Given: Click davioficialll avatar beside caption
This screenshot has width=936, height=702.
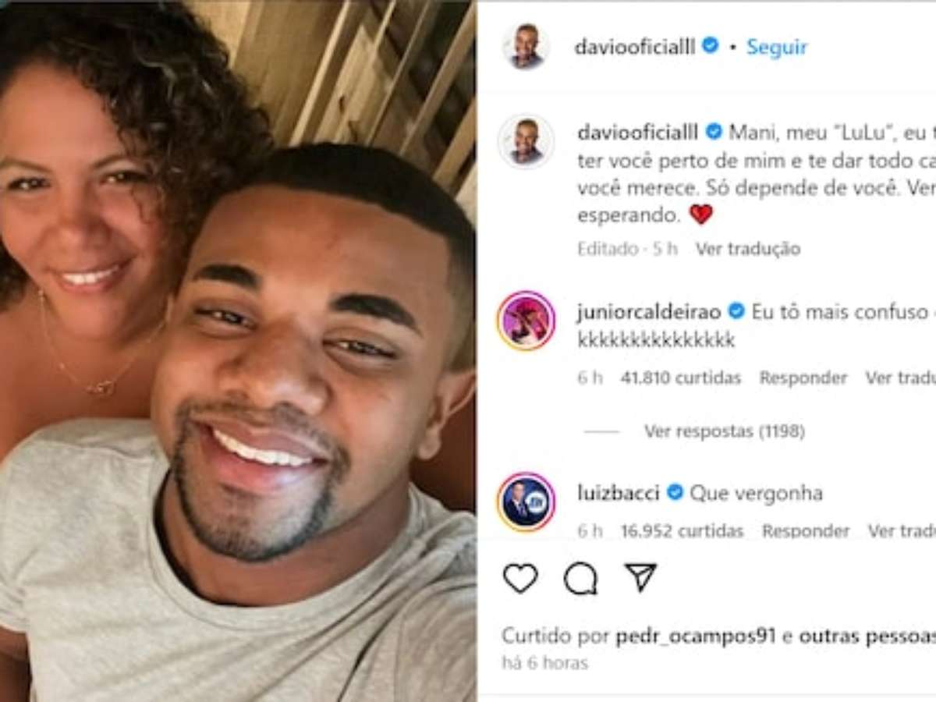Looking at the screenshot, I should (x=526, y=141).
